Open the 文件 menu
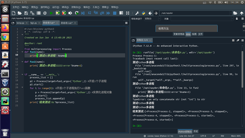The width and height of the screenshot is (245, 138). [16, 7]
